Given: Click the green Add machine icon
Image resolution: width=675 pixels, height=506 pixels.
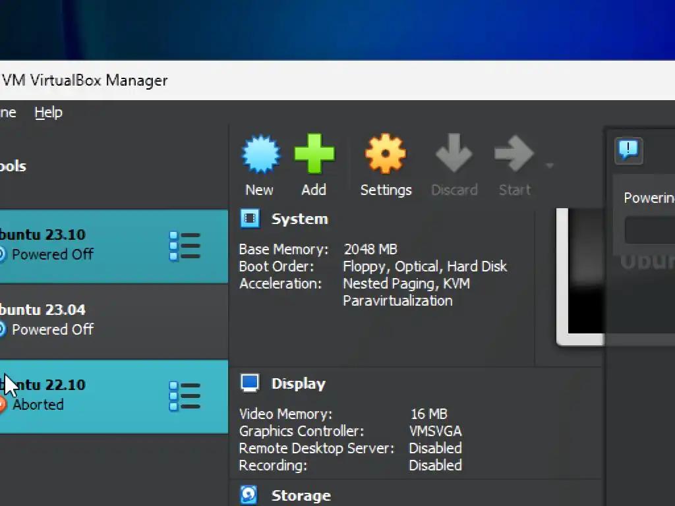Looking at the screenshot, I should tap(314, 154).
